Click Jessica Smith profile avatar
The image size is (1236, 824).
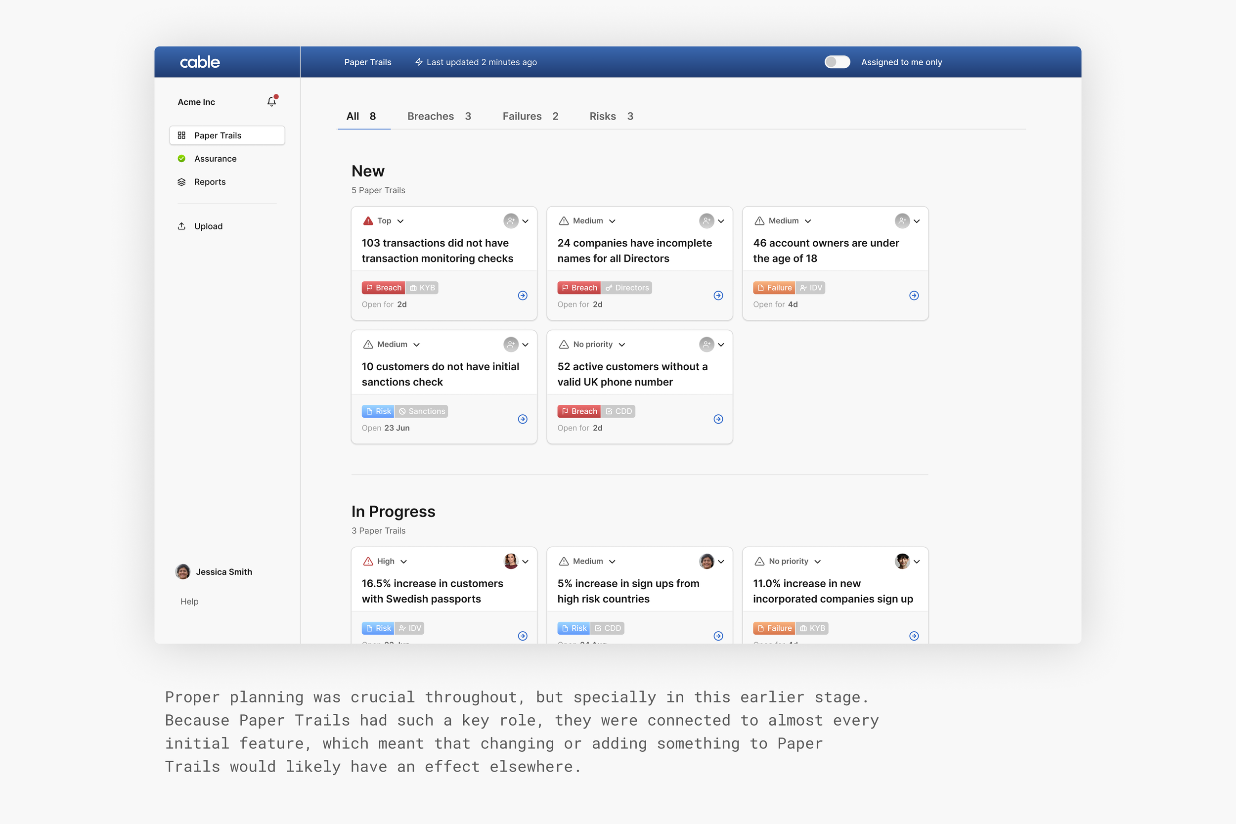click(183, 572)
